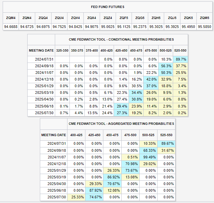The image size is (214, 203).
Task: Select the 95.1125 price cell
Action: [x=124, y=27]
